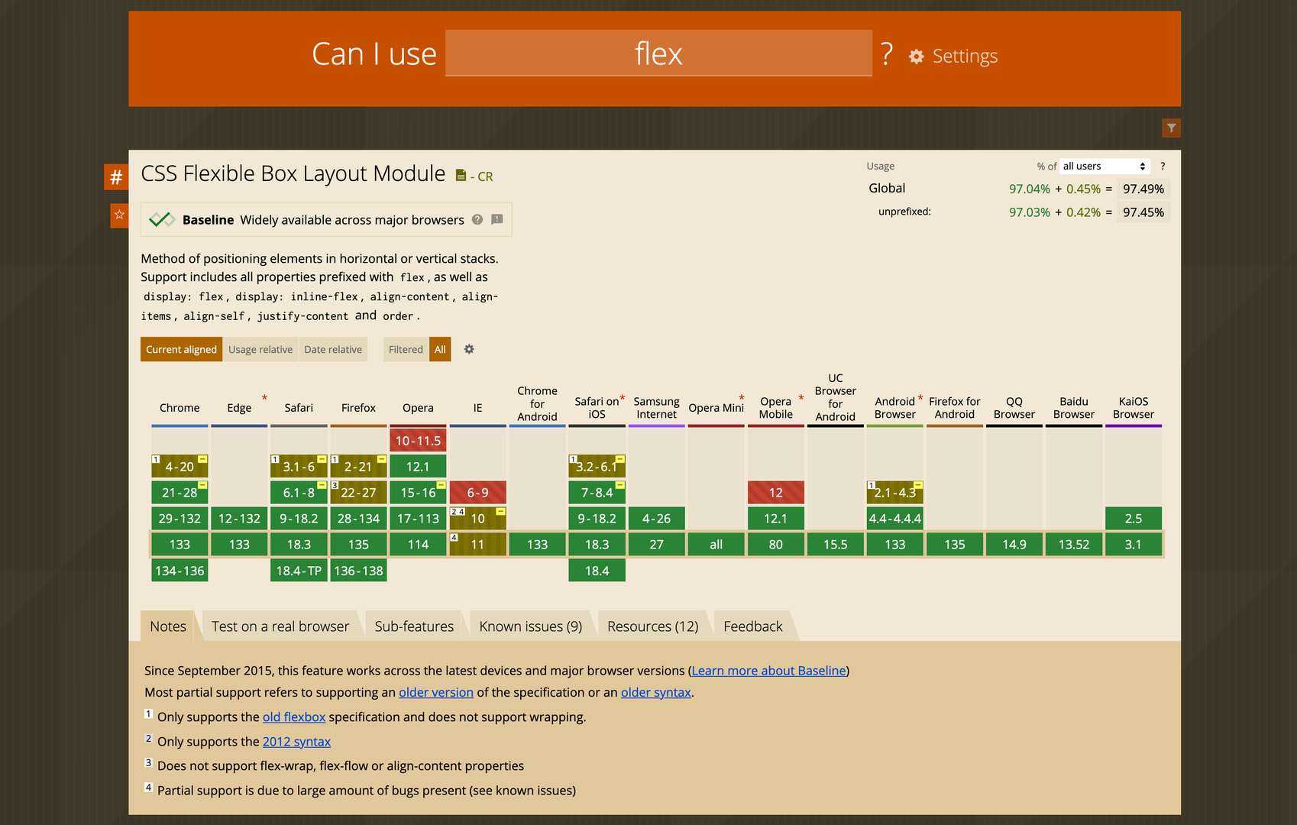The width and height of the screenshot is (1297, 825).
Task: Click the Android Browser 2.1-4.3 cell
Action: coord(895,493)
